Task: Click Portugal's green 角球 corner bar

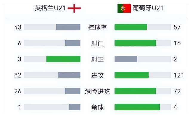Action: [x=137, y=107]
